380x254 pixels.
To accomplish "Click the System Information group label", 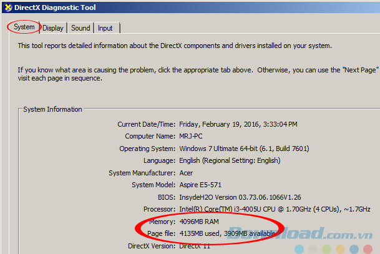I will [52, 109].
